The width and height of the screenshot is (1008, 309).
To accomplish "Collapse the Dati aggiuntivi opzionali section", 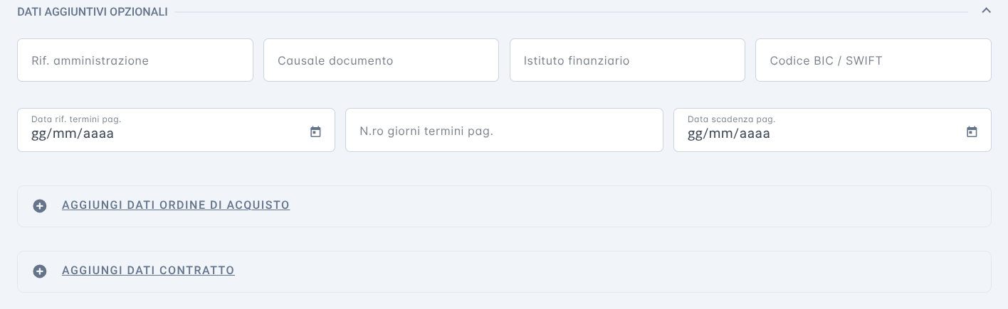I will click(986, 11).
